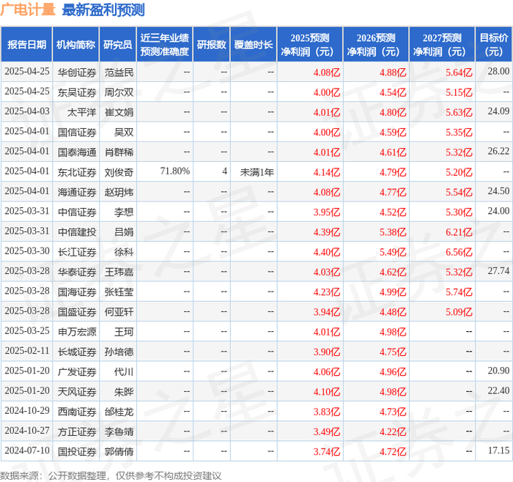
Task: Click the 最新盈利预测 heading
Action: click(x=103, y=10)
